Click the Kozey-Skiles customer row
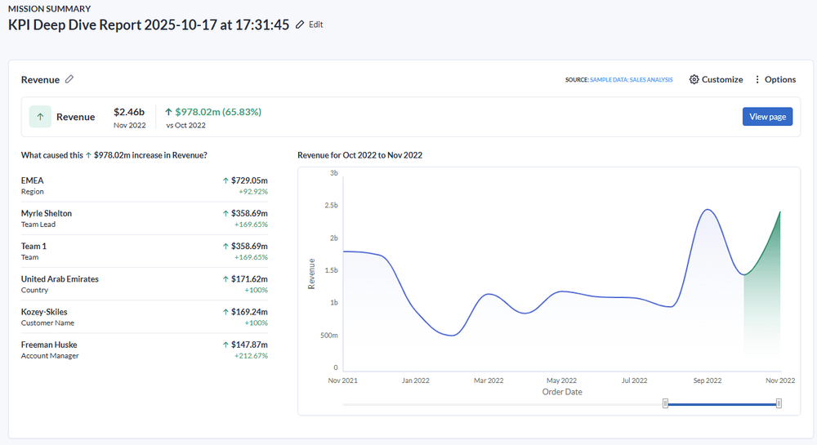Image resolution: width=817 pixels, height=445 pixels. click(145, 316)
